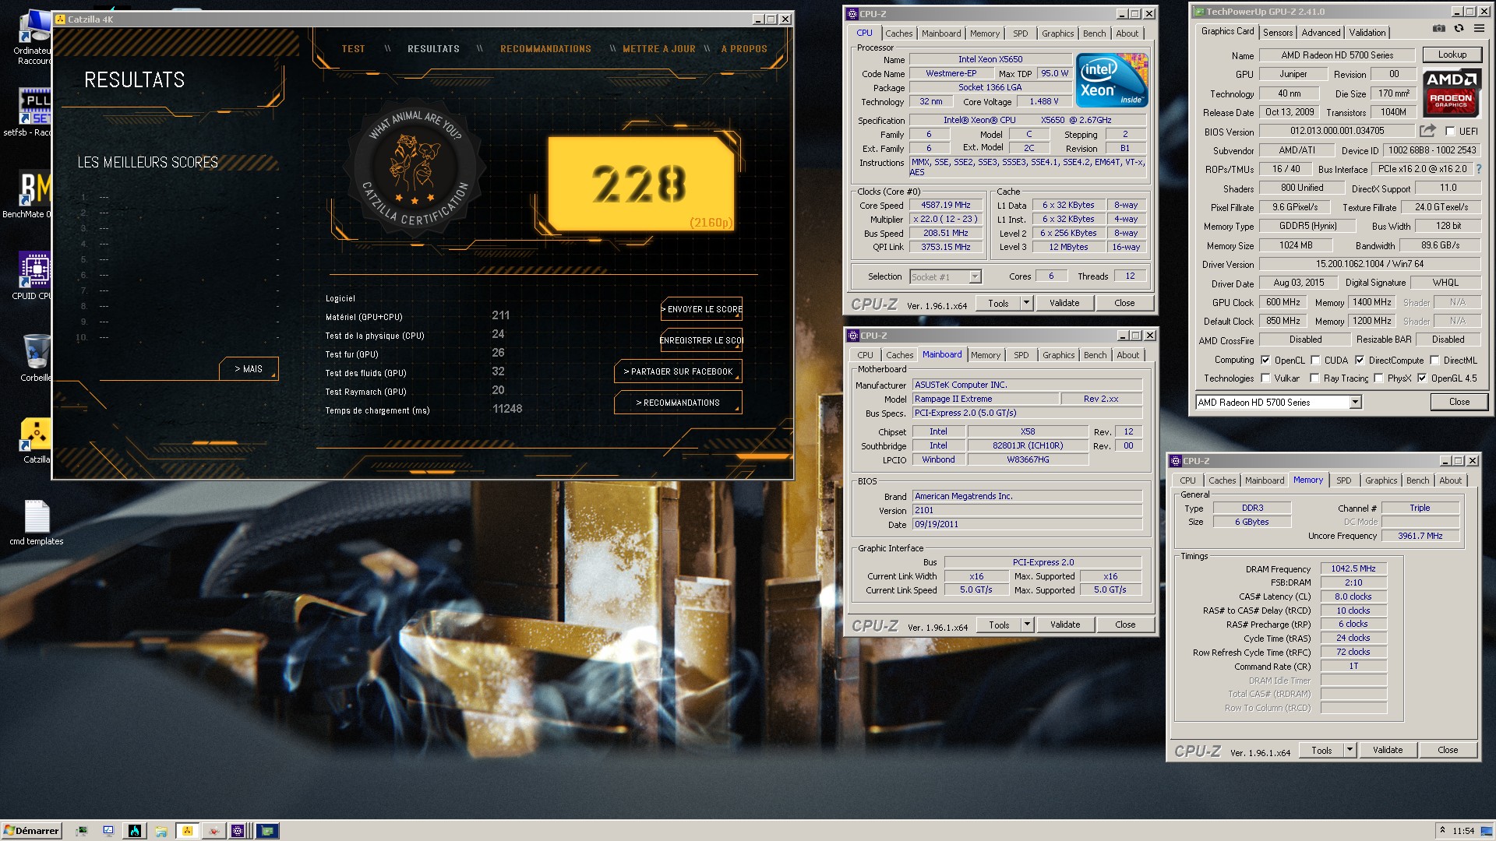Select the setfsb desktop shortcut
Screen dimensions: 1496x841
point(35,111)
